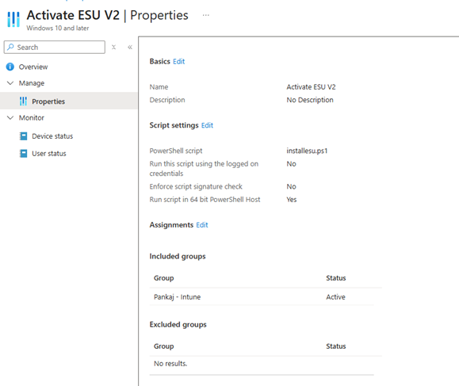Click the 'Active' status cell
Viewport: 459px width, 386px height.
point(335,297)
